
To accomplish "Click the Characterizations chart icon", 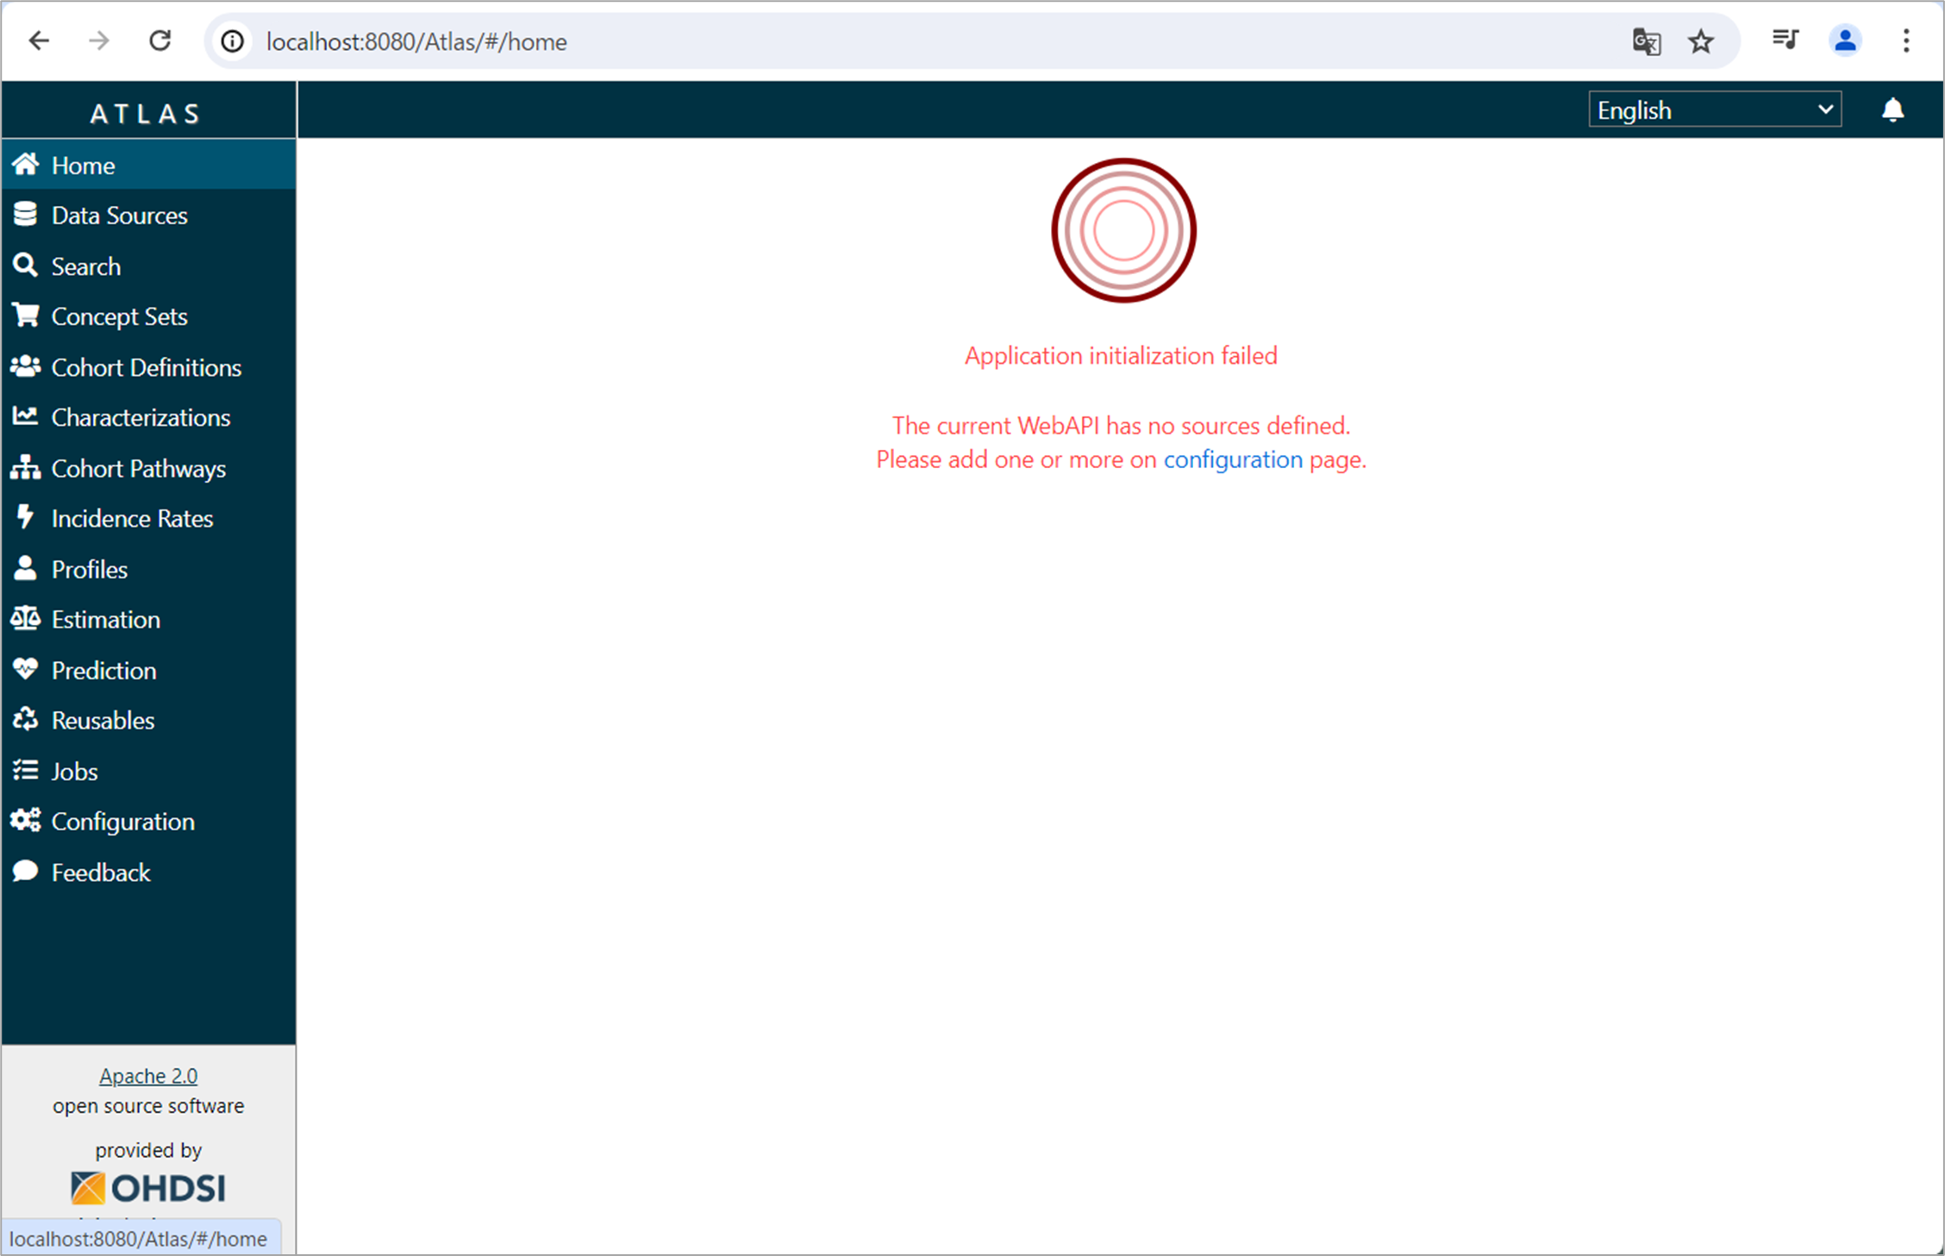I will [x=26, y=416].
